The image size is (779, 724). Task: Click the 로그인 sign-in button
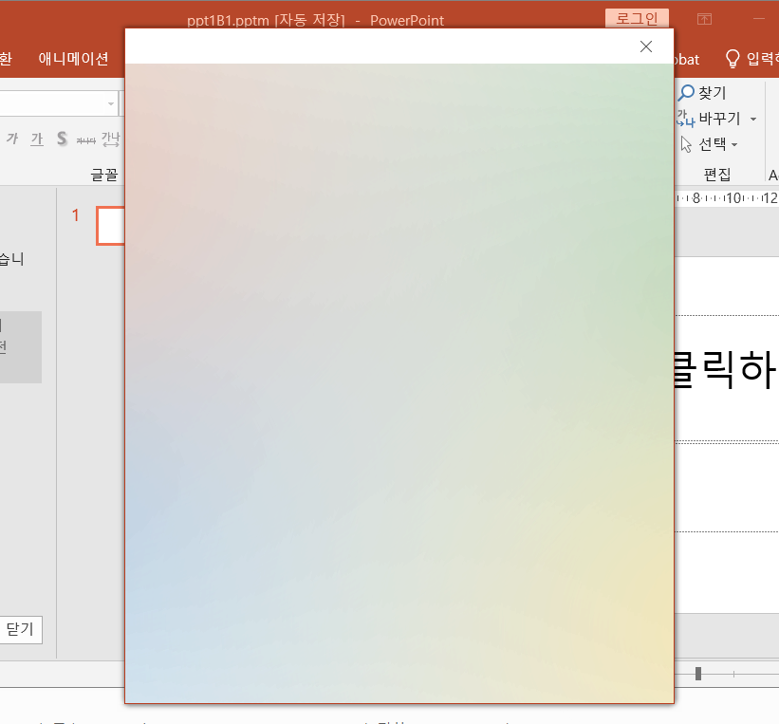[x=637, y=18]
